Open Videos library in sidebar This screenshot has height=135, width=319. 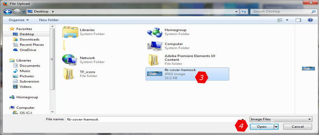pos(22,87)
